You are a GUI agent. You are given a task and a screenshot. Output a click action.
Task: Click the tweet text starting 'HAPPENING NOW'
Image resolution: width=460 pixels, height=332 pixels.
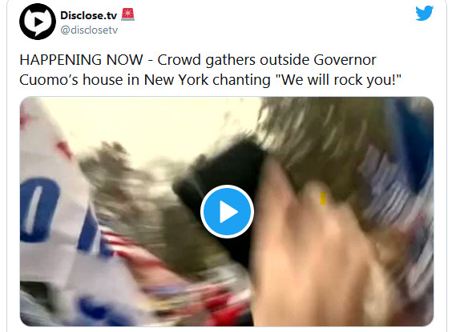pos(210,70)
